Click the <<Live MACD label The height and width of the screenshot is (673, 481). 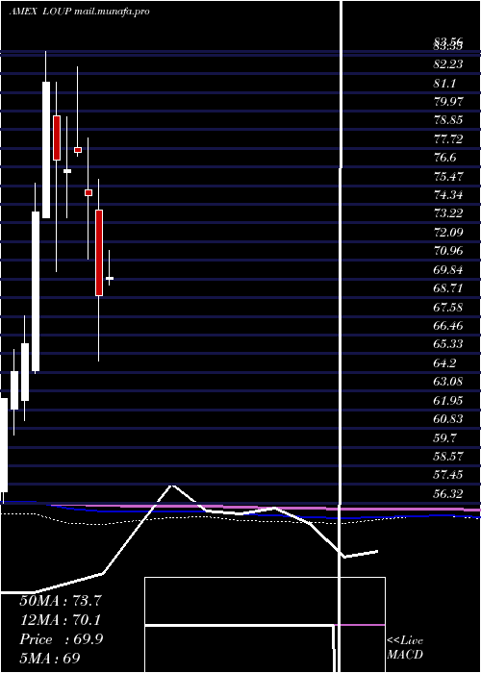pos(405,648)
